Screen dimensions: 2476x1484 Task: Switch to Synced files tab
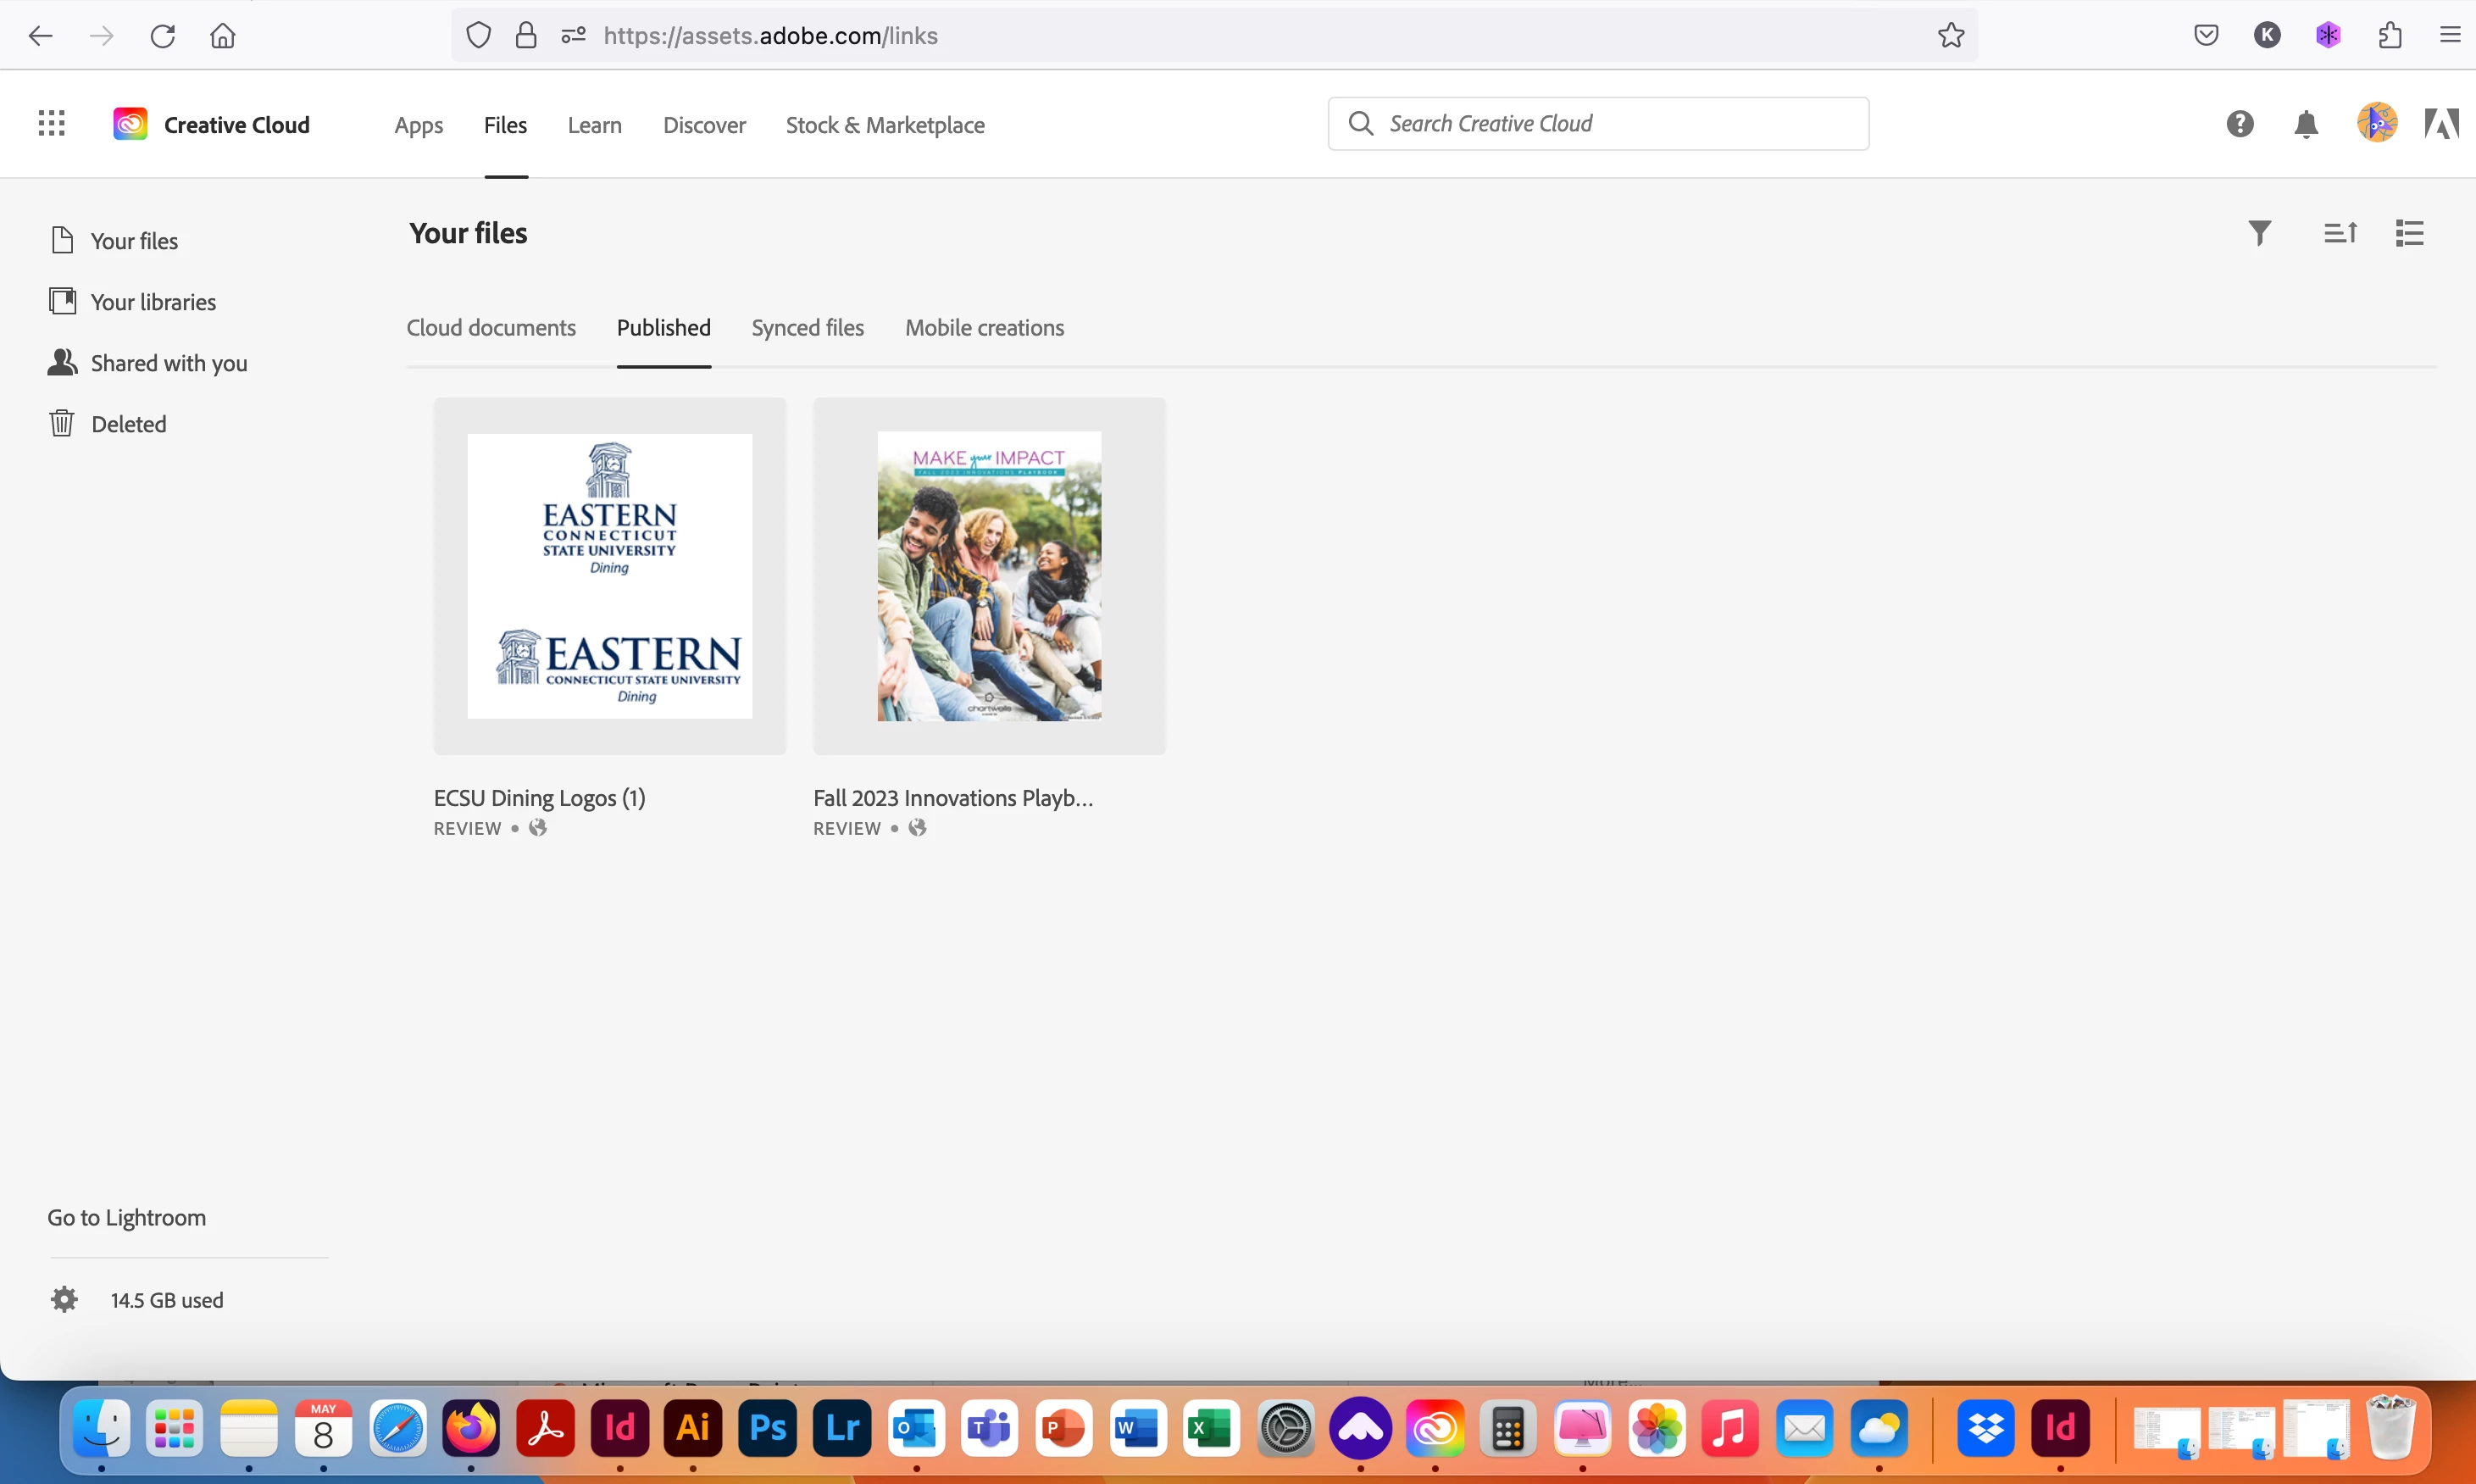coord(807,328)
